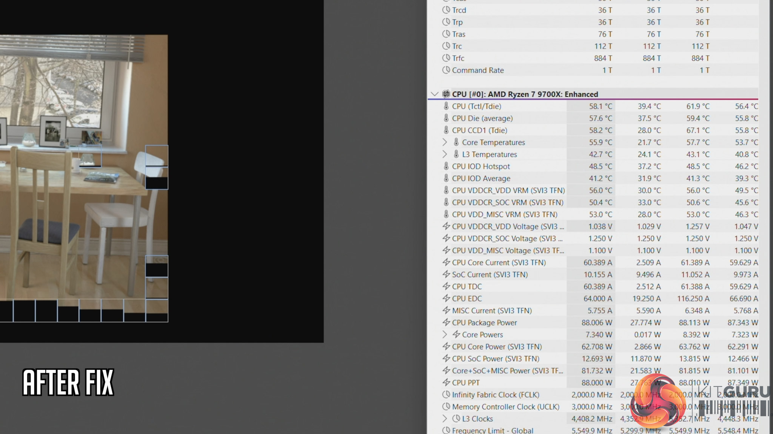Select the SoC Current (SVI3 TFN) row
Viewport: 773px width, 434px height.
(x=490, y=275)
